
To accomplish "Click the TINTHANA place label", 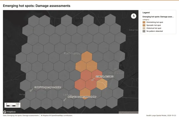I will (x=14, y=79).
